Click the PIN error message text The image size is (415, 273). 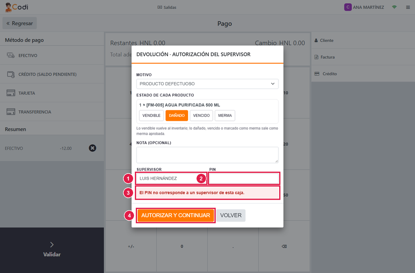point(192,193)
